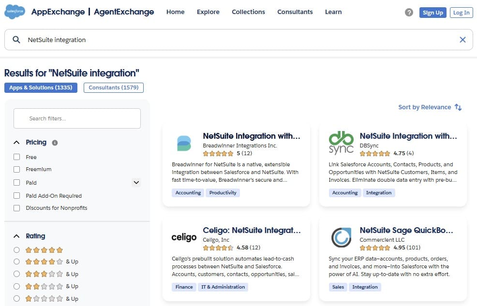Click the Sign Up button
The height and width of the screenshot is (306, 477).
(432, 13)
